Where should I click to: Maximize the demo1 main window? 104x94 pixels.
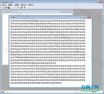pos(97,2)
